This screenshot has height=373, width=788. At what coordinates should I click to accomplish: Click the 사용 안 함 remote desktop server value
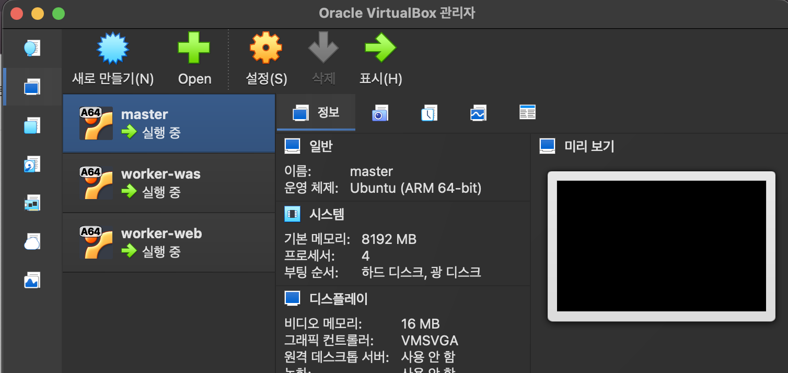pos(427,357)
